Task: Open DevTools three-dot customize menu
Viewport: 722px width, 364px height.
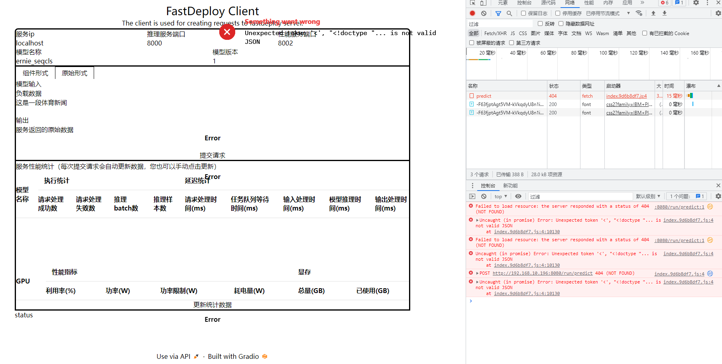Action: click(708, 3)
